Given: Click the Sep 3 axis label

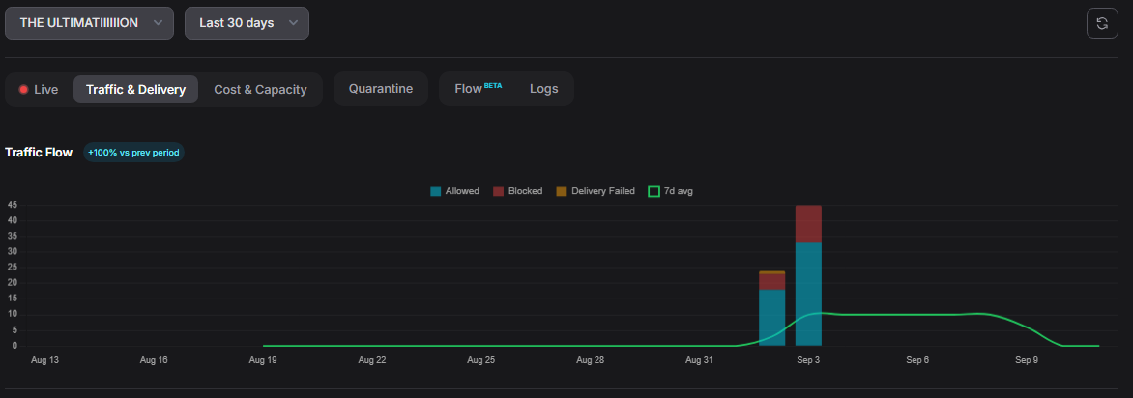Looking at the screenshot, I should (808, 359).
